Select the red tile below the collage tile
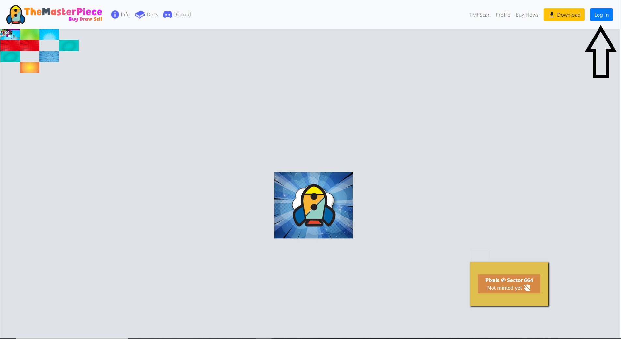This screenshot has height=339, width=621. coord(10,45)
